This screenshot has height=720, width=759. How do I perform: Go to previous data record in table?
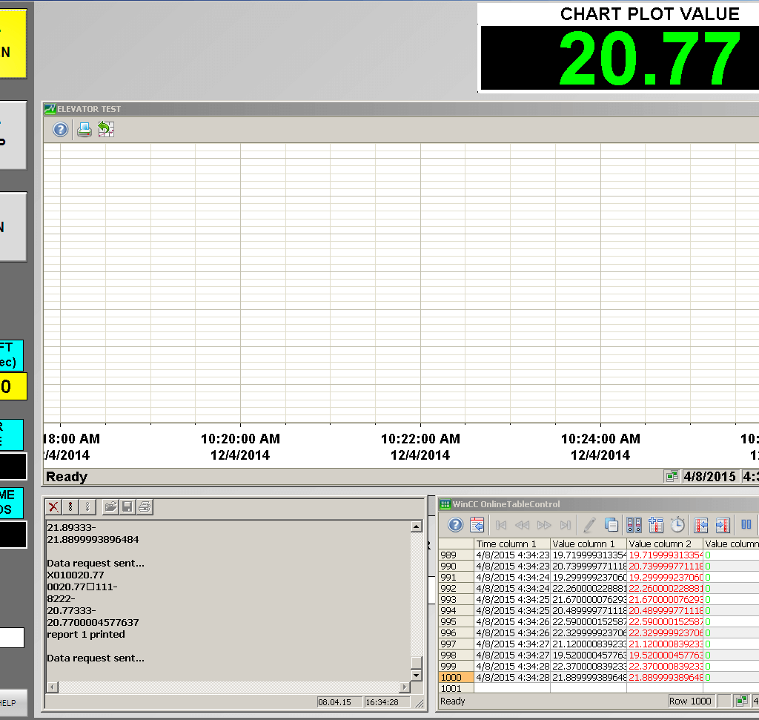pos(523,525)
